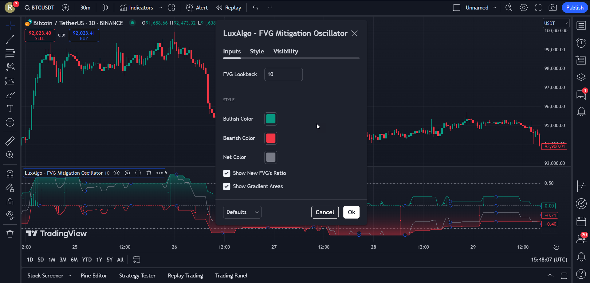Select the crosshair cursor tool
Image resolution: width=590 pixels, height=283 pixels.
click(x=10, y=26)
